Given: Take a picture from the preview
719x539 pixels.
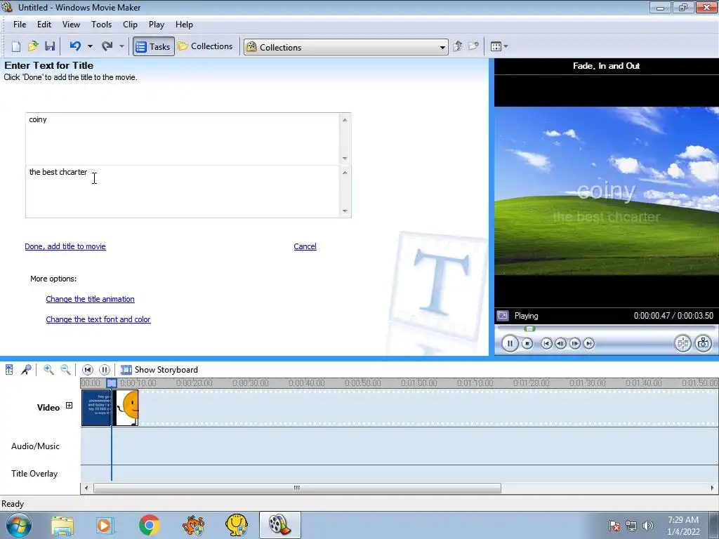Looking at the screenshot, I should pyautogui.click(x=703, y=343).
